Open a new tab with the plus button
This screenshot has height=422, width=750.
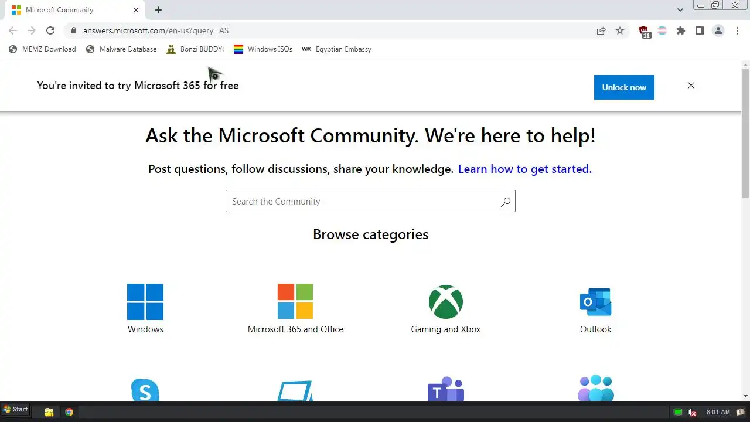tap(158, 10)
